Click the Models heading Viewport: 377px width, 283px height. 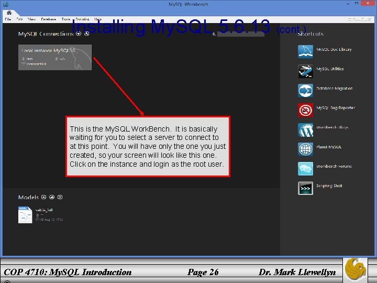[28, 198]
